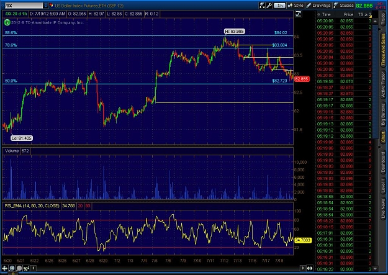Click the time axis expand arrows icon
Image resolution: width=388 pixels, height=275 pixels.
click(310, 268)
